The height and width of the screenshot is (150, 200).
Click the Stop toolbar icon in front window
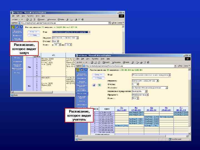point(92,62)
